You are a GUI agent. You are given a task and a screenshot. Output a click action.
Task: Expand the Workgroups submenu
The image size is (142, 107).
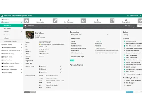(x=21, y=35)
